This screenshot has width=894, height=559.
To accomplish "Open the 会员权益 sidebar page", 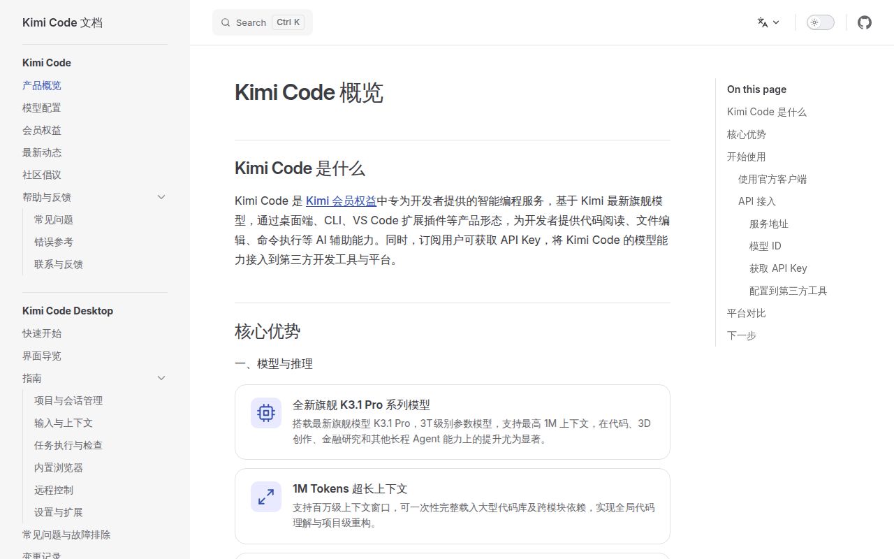I will click(42, 130).
